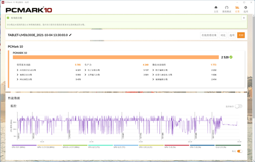The image size is (255, 162).
Task: Click the orange 关闭 button
Action: pyautogui.click(x=241, y=35)
